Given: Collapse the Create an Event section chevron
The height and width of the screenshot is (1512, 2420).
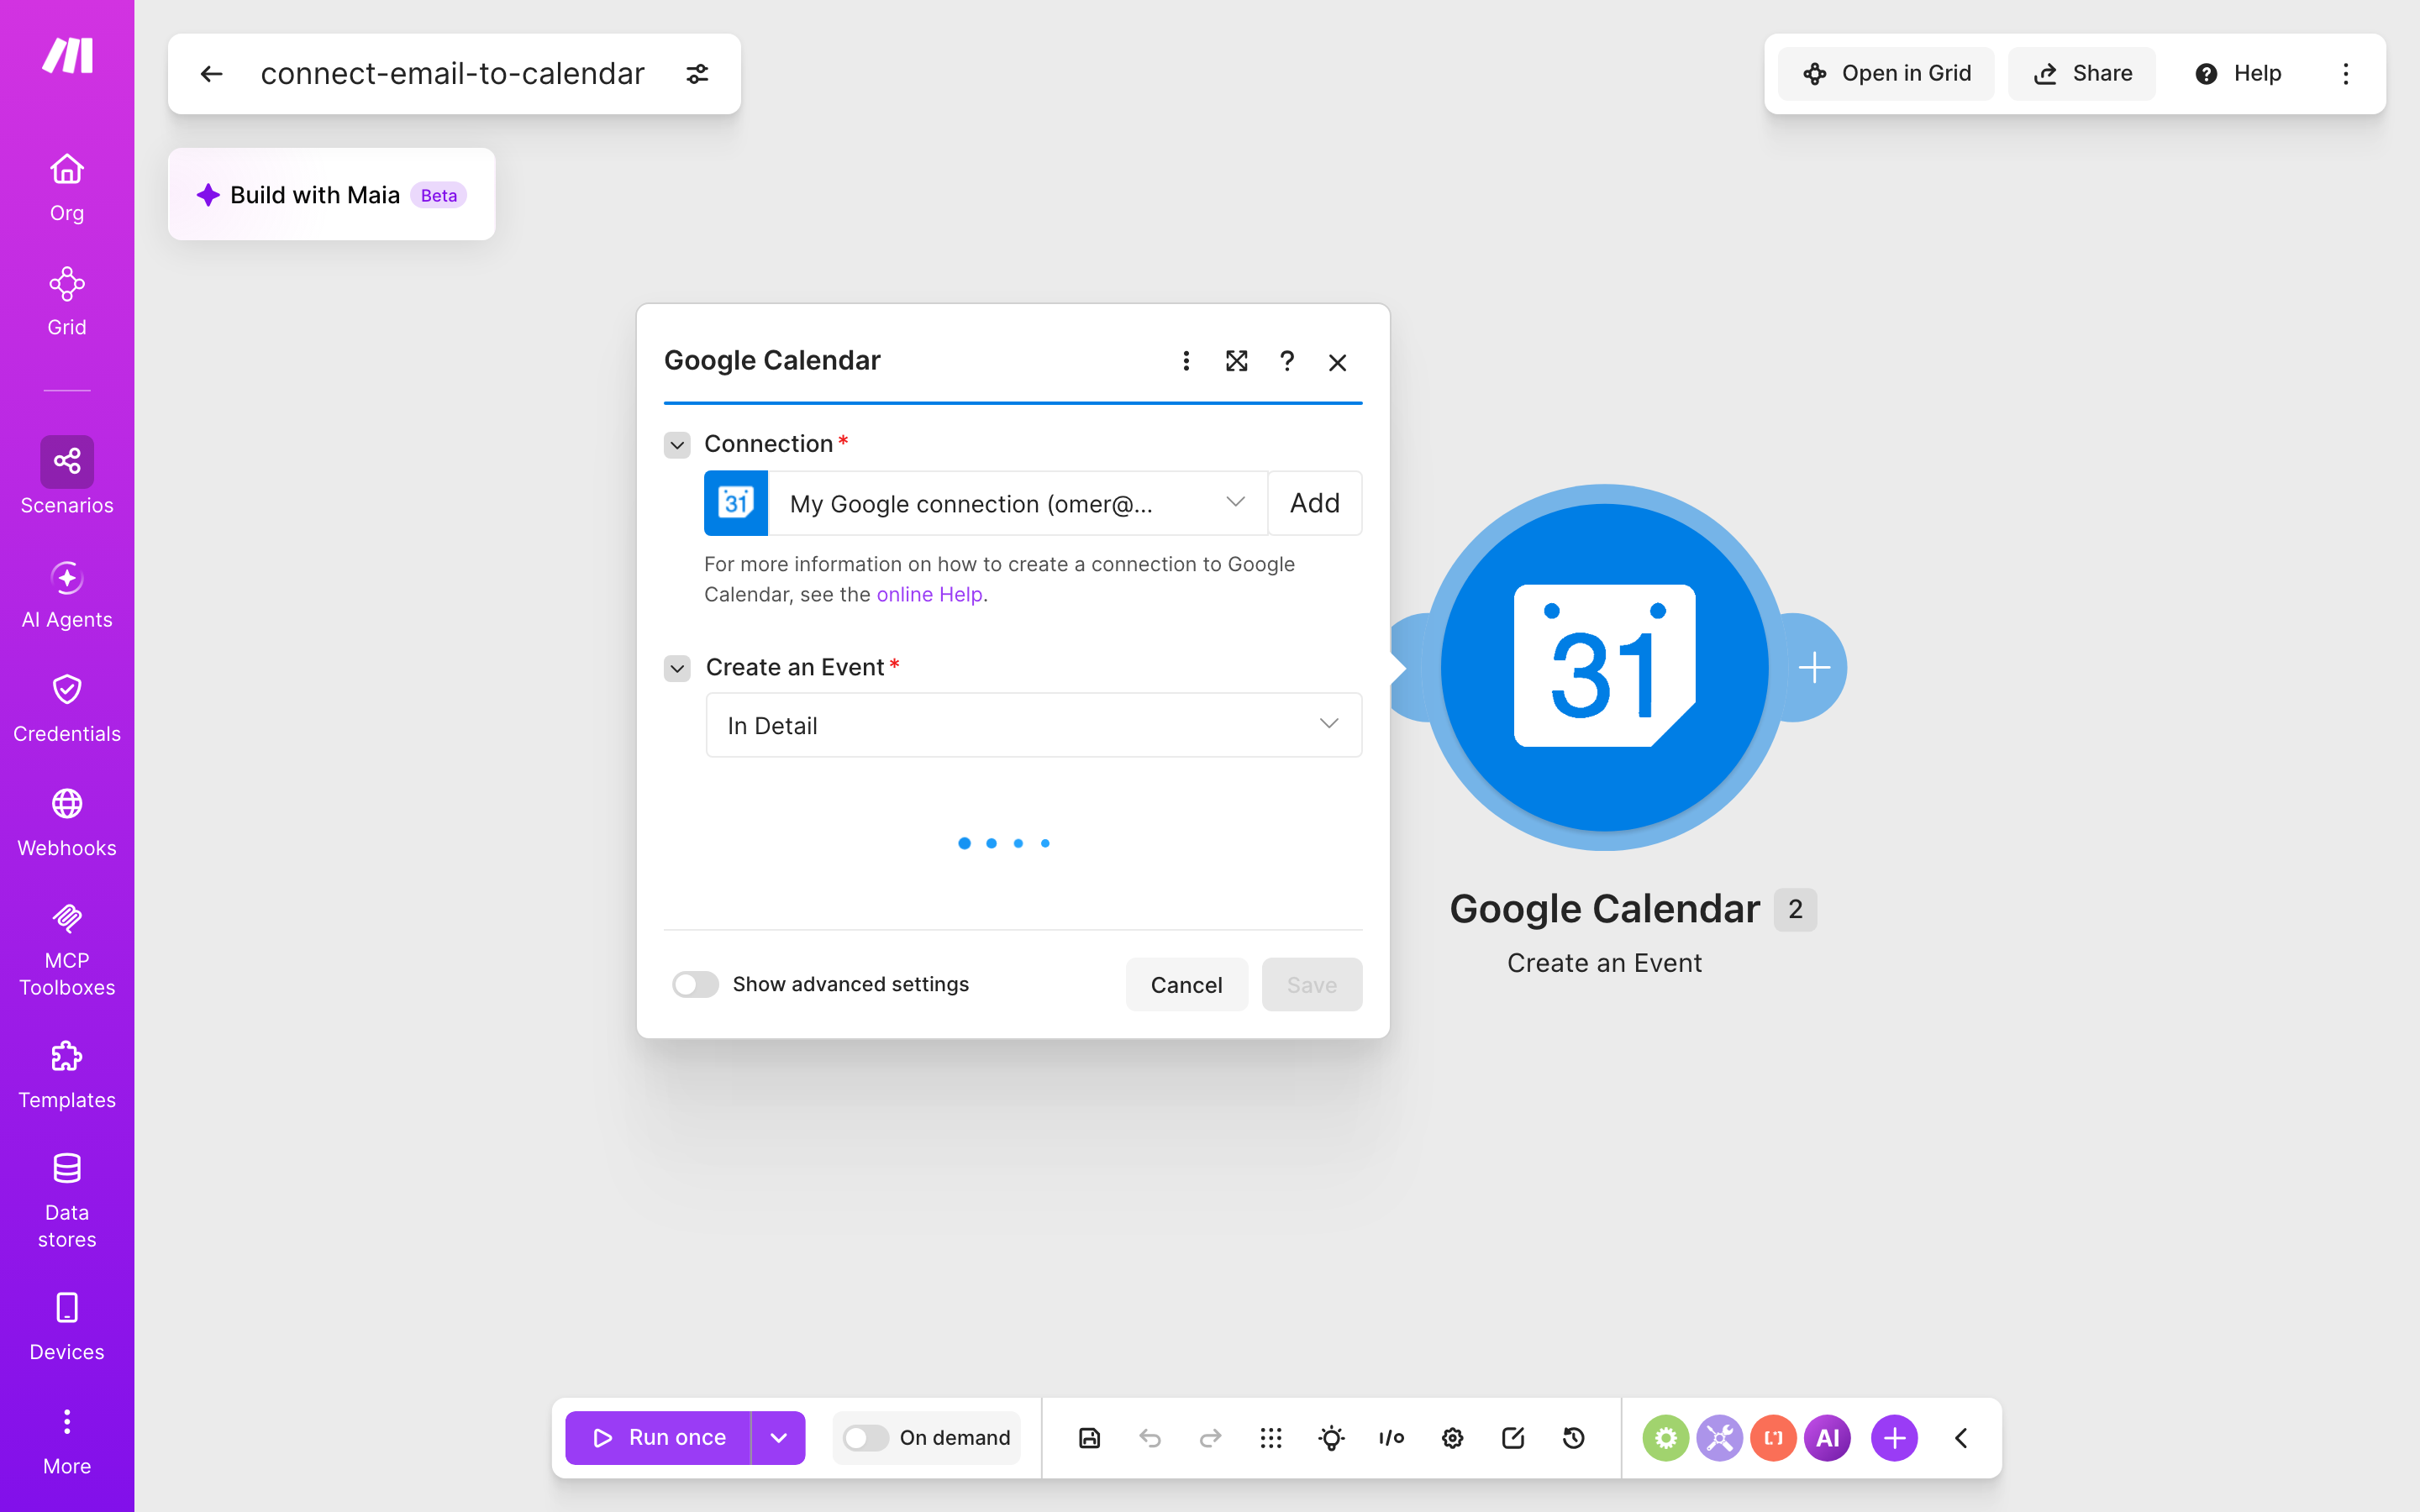Looking at the screenshot, I should point(677,668).
